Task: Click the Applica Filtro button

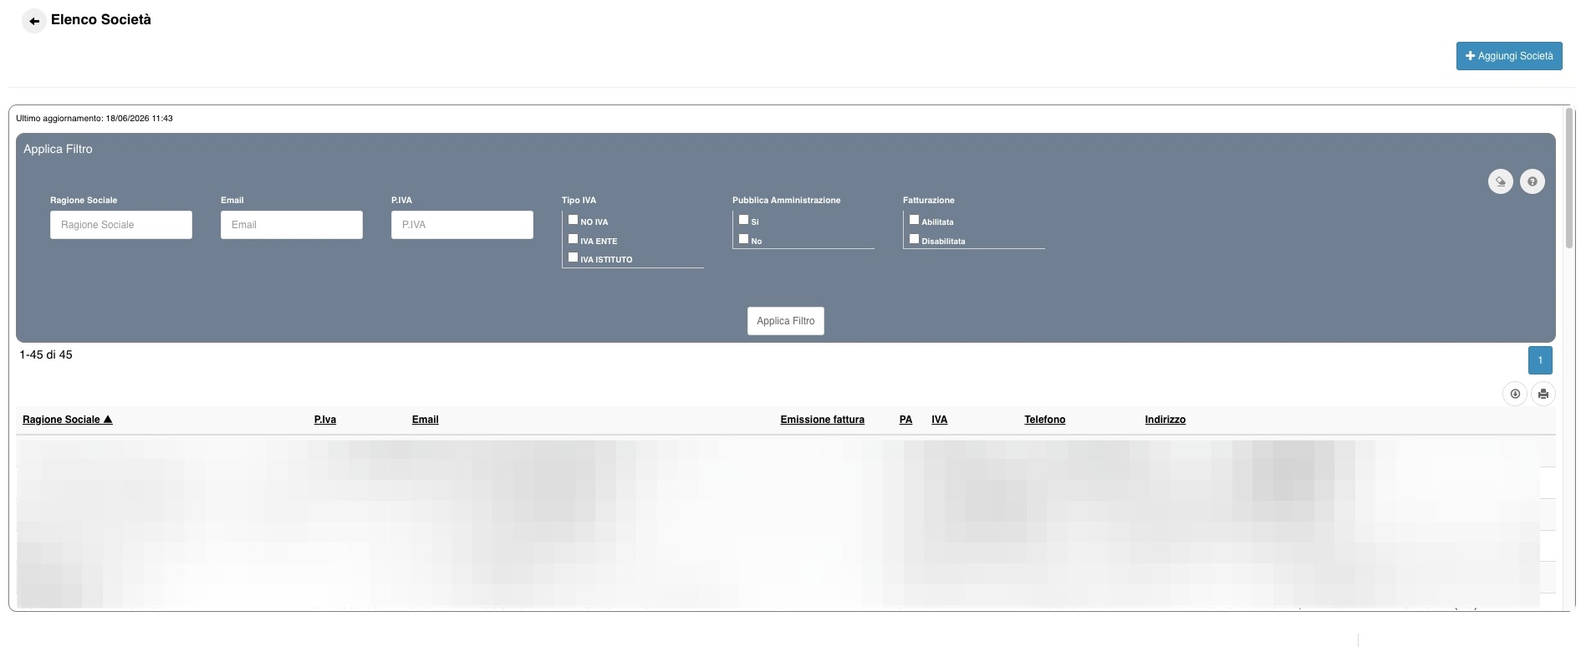Action: (786, 321)
